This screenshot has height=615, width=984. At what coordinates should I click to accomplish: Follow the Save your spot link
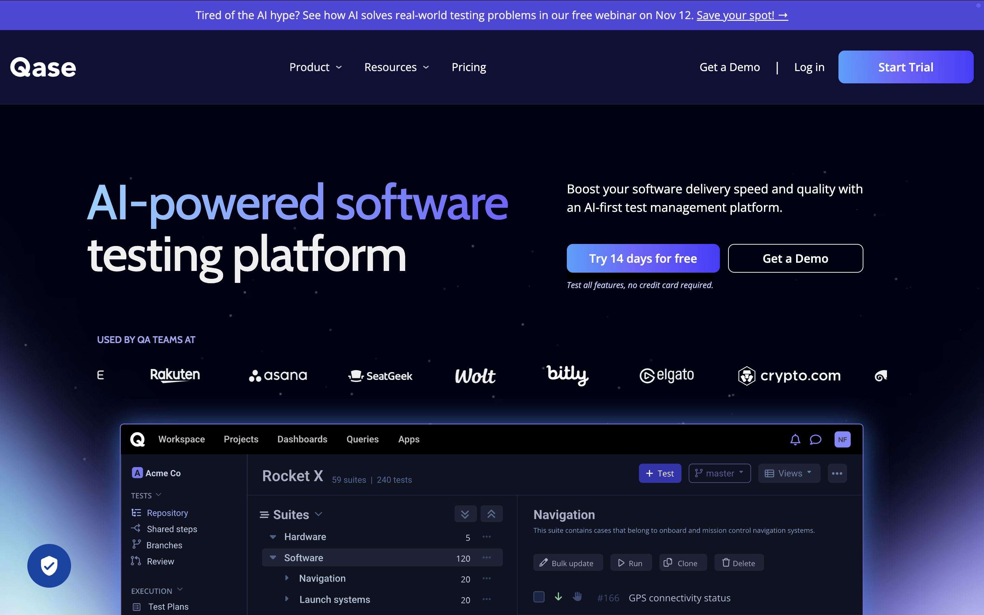(x=742, y=15)
